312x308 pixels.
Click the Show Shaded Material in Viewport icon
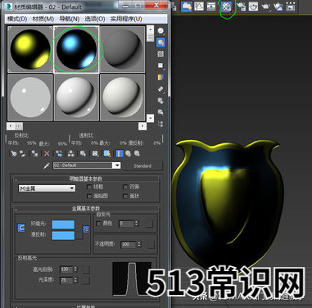click(107, 154)
